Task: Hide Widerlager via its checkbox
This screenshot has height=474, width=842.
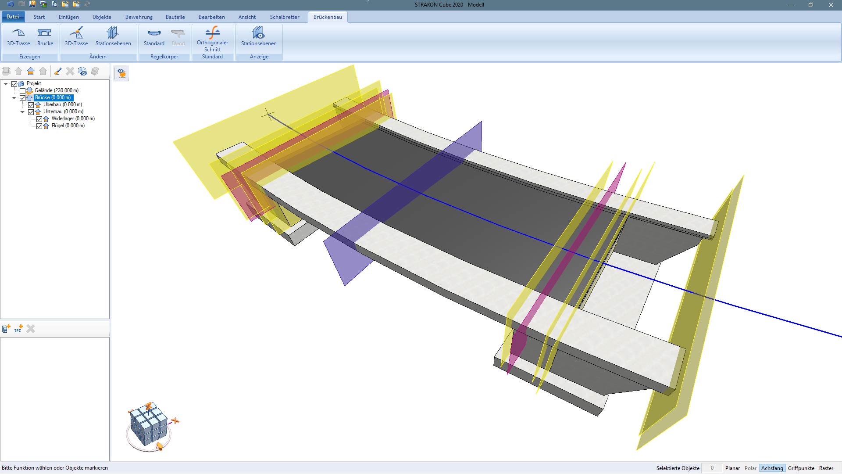Action: coord(39,118)
